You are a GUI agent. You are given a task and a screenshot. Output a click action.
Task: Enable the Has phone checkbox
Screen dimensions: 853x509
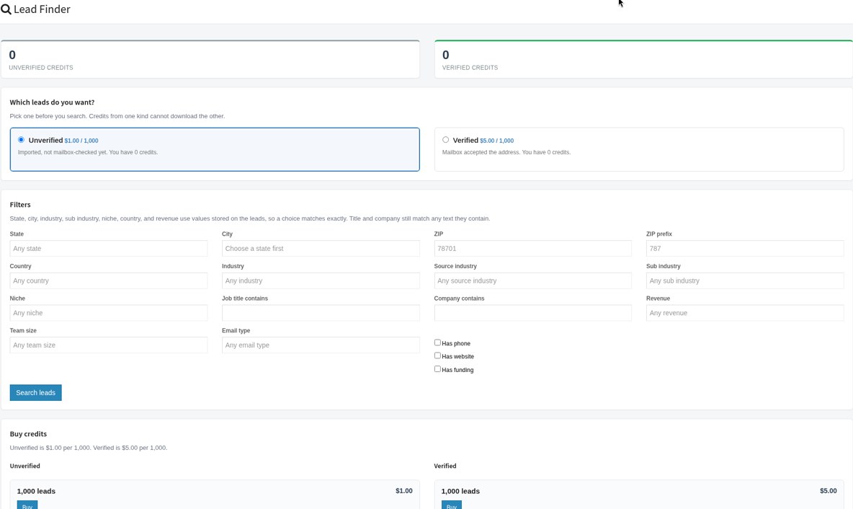[x=437, y=342]
